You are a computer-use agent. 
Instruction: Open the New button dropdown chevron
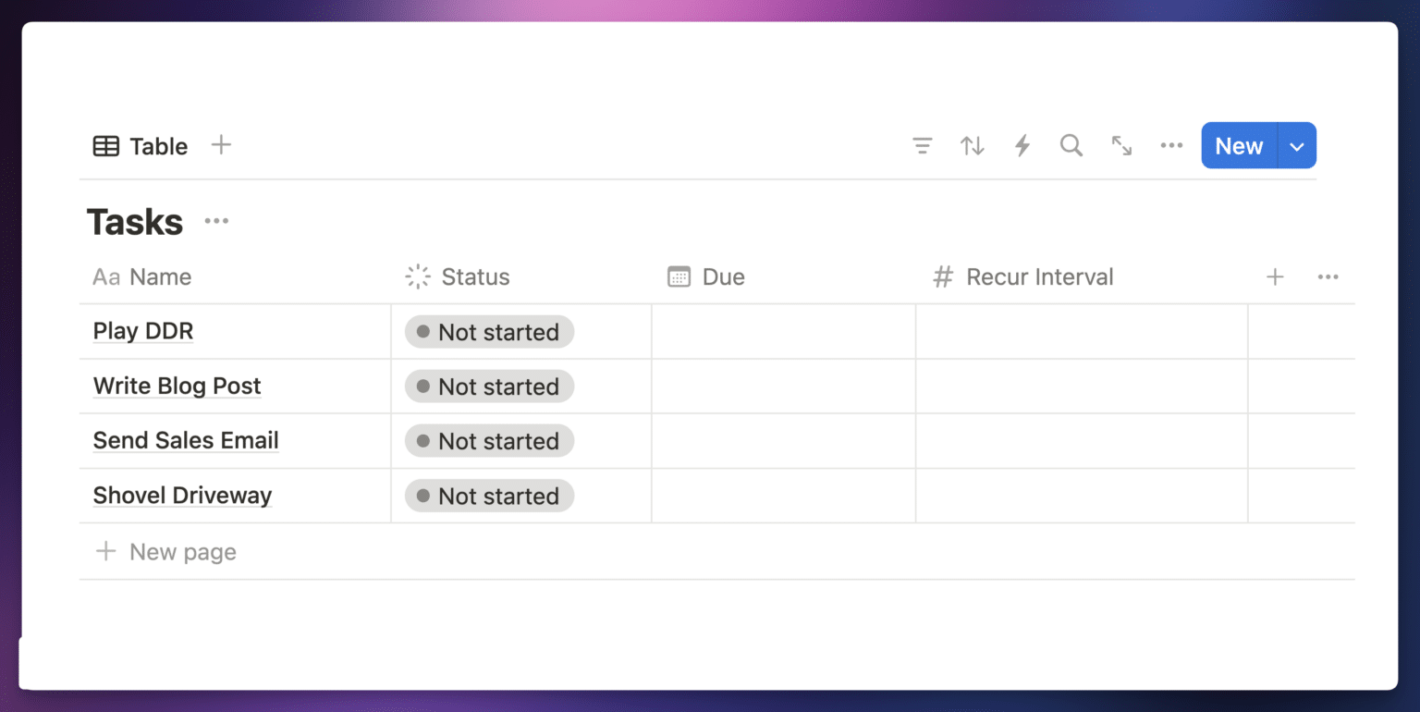coord(1296,145)
